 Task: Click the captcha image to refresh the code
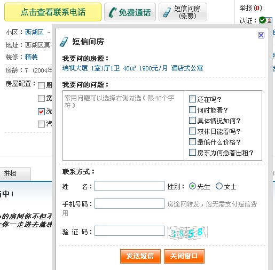pyautogui.click(x=187, y=232)
